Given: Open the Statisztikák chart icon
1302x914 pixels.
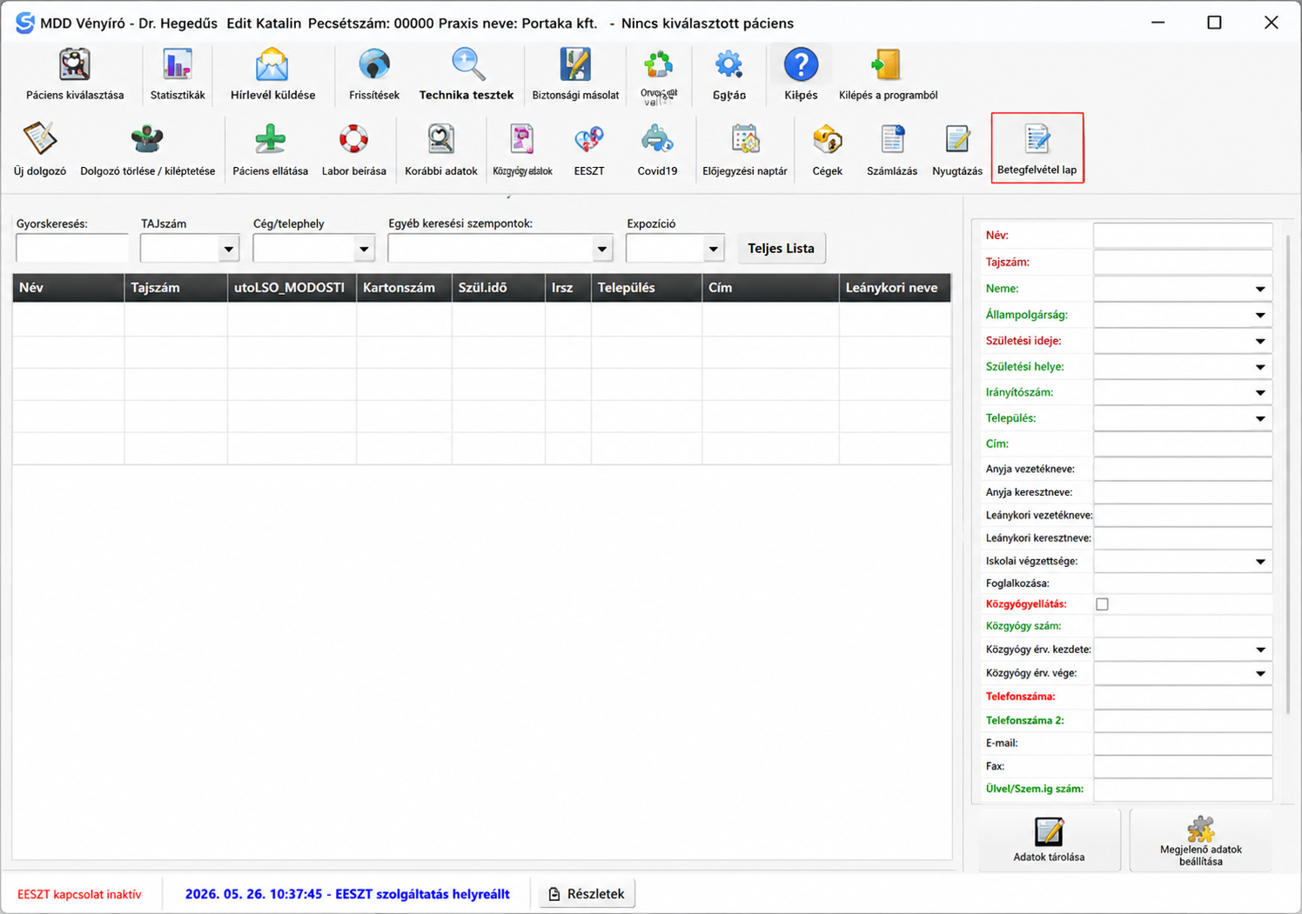Looking at the screenshot, I should [178, 76].
